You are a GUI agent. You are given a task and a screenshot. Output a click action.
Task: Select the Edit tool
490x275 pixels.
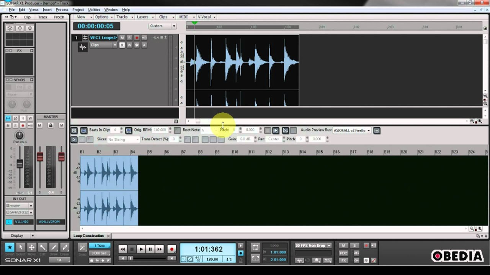[x=43, y=247]
